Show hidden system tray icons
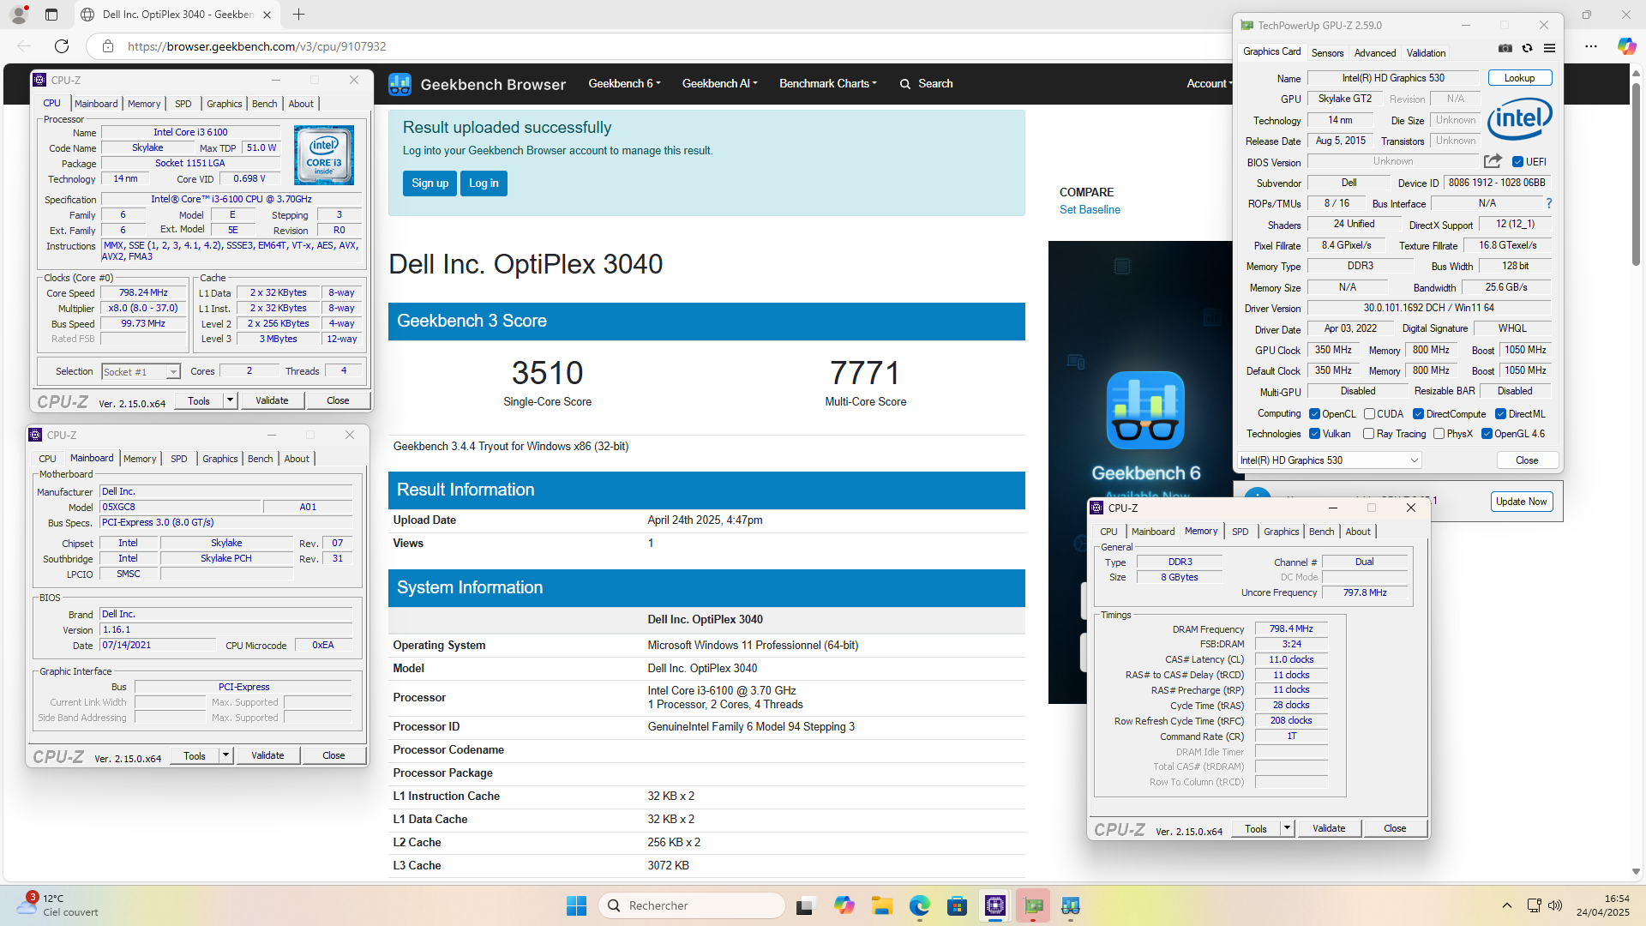 coord(1506,905)
